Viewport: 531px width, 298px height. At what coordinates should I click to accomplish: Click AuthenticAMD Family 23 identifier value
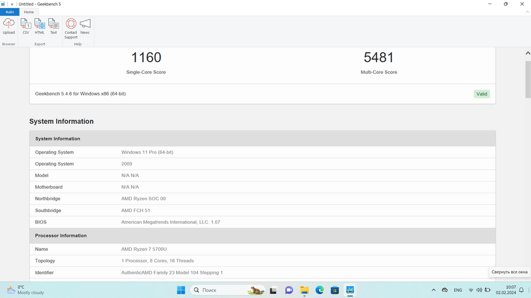click(172, 273)
